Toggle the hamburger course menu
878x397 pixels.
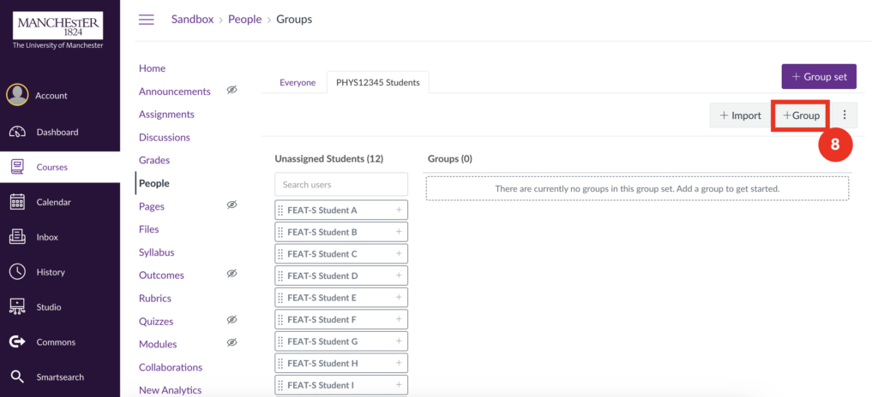point(147,20)
